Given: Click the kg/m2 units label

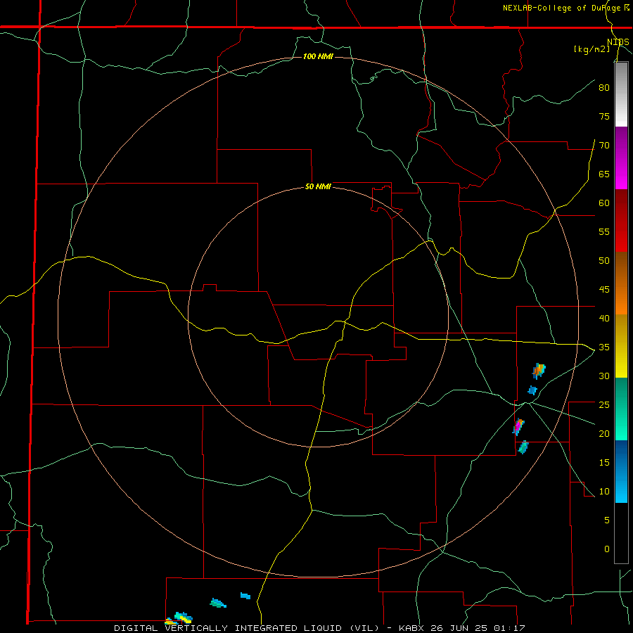Looking at the screenshot, I should point(592,49).
